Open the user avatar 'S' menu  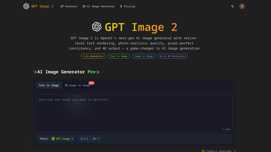coord(242,6)
